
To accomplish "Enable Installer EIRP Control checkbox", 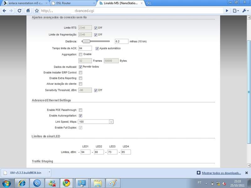I will (x=81, y=73).
